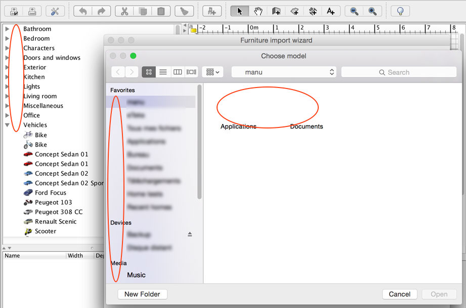The height and width of the screenshot is (308, 466).
Task: Click the Add furniture to home icon
Action: coord(212,11)
